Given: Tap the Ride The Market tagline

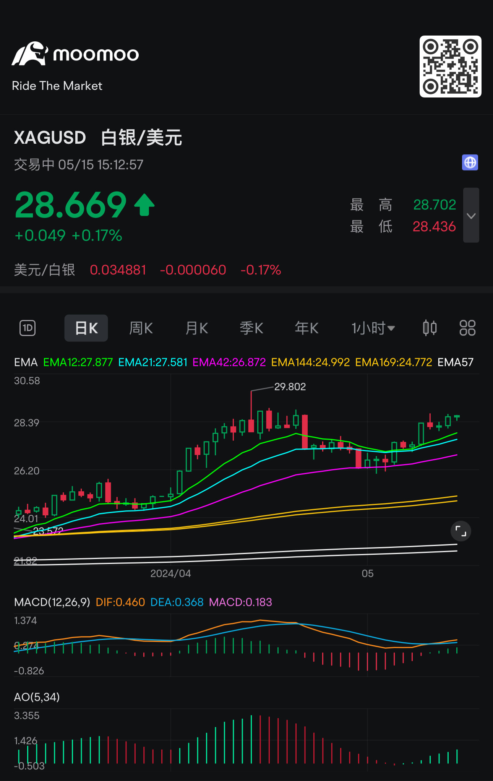Looking at the screenshot, I should (57, 86).
